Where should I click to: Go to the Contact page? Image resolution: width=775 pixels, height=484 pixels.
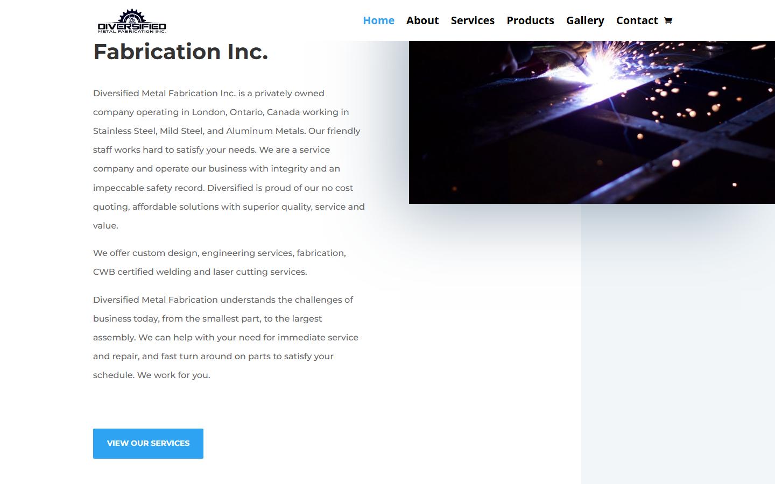(x=637, y=20)
